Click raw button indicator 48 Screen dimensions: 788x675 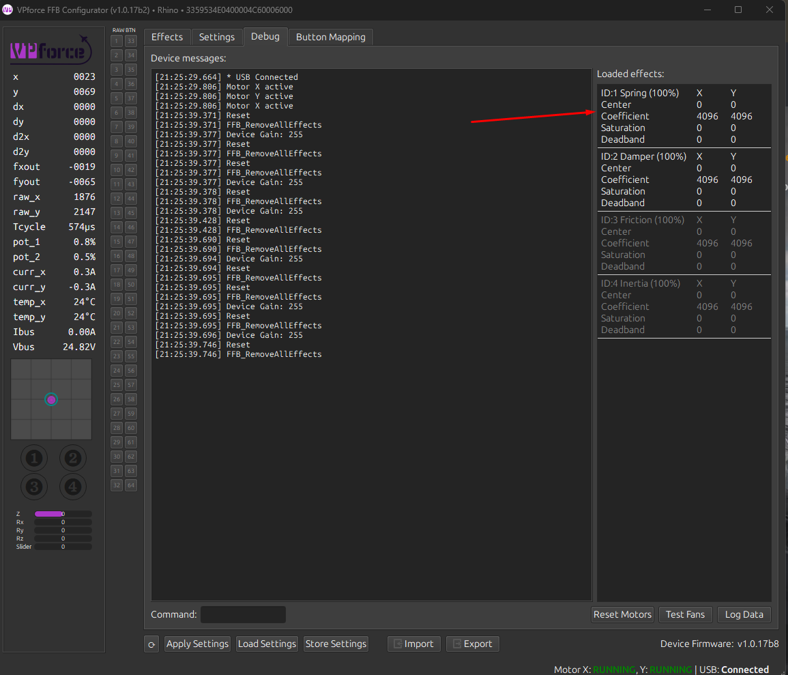click(x=131, y=256)
